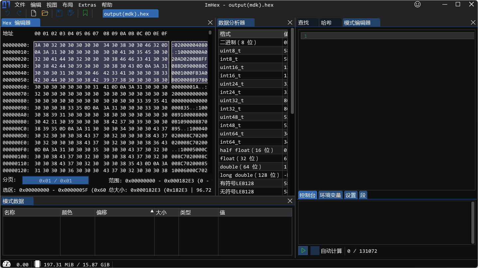Select the int32_t row in data inspector
478x268 pixels.
pyautogui.click(x=253, y=108)
